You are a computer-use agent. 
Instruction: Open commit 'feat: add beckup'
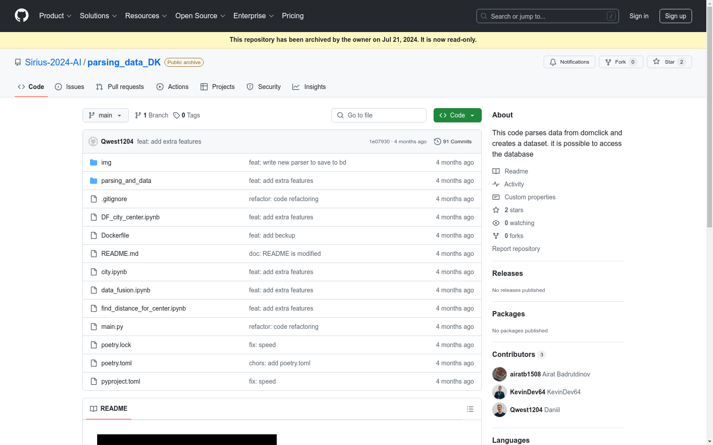pyautogui.click(x=272, y=235)
